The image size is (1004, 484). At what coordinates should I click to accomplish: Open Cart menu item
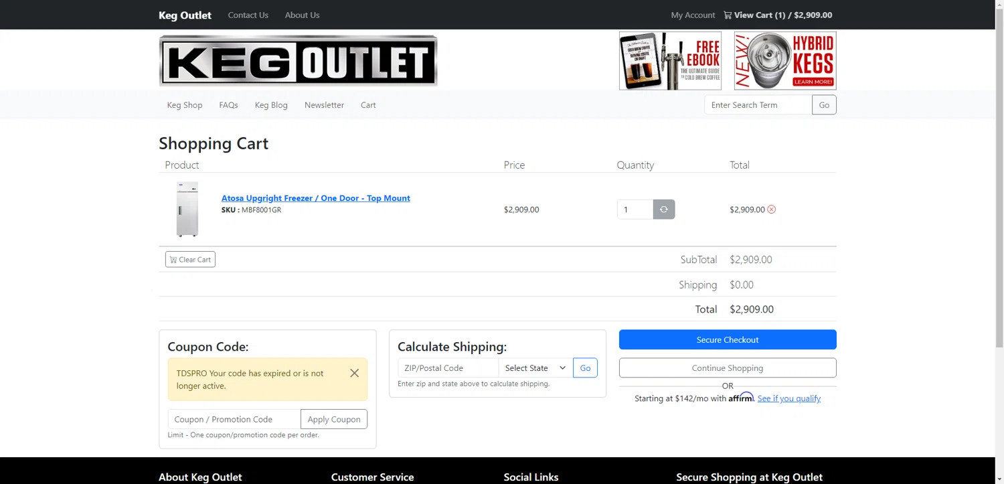click(x=368, y=105)
